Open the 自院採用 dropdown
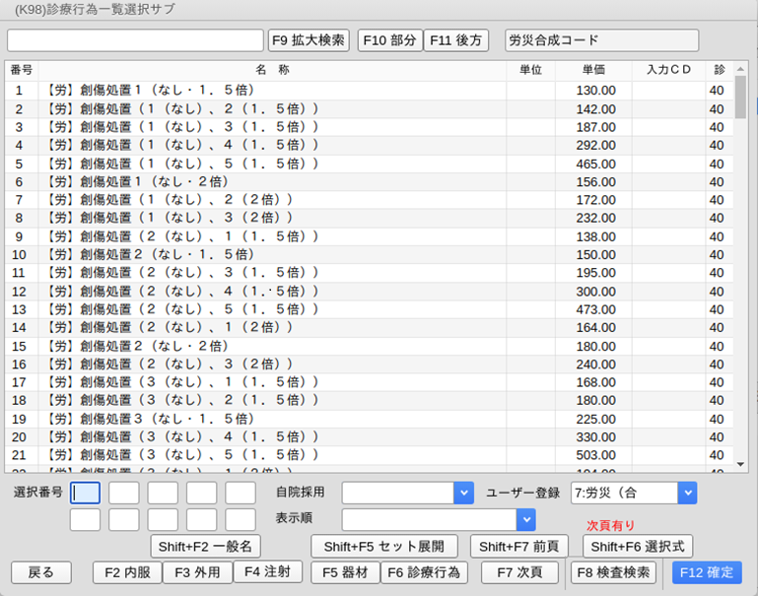 [x=463, y=493]
